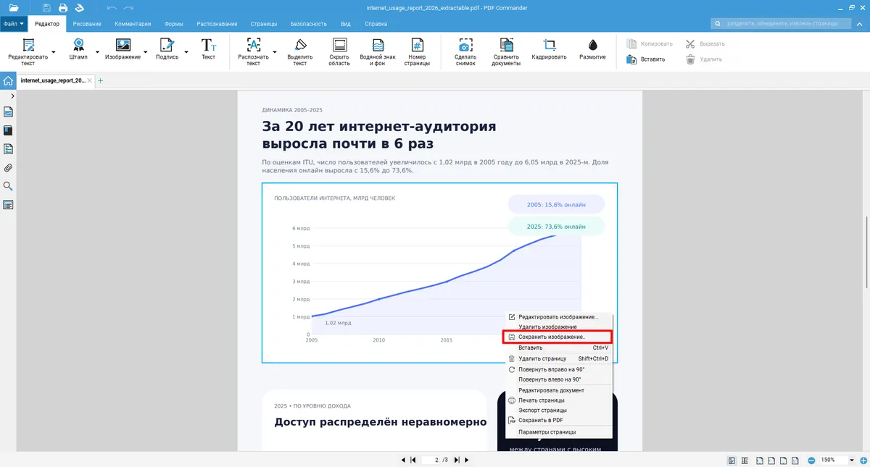The height and width of the screenshot is (467, 870).
Task: Click the Вставить button in ribbon
Action: click(x=646, y=59)
